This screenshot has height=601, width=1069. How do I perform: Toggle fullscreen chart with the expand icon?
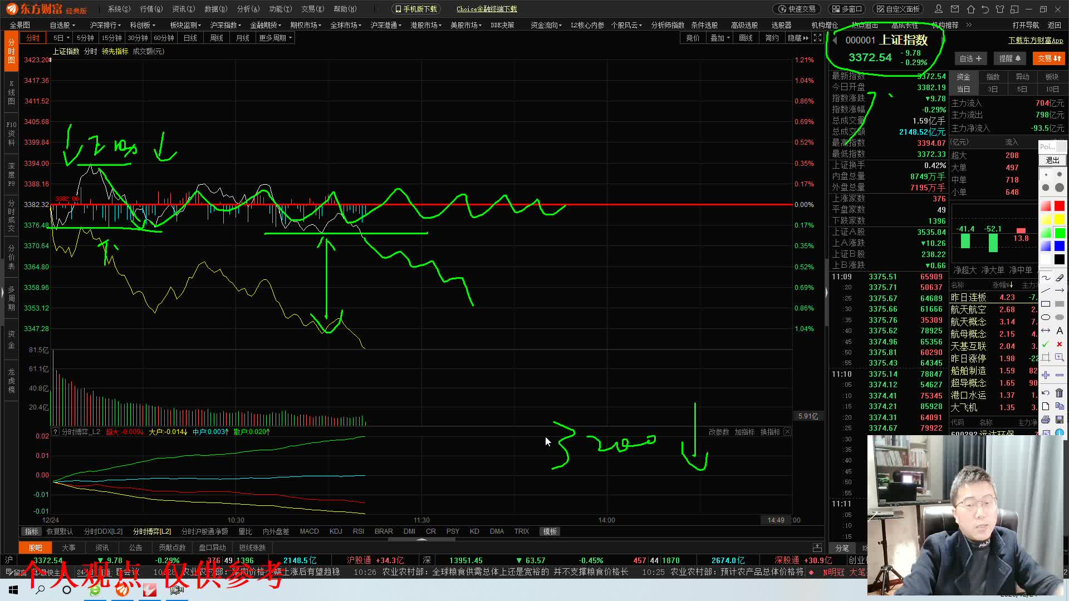[817, 38]
